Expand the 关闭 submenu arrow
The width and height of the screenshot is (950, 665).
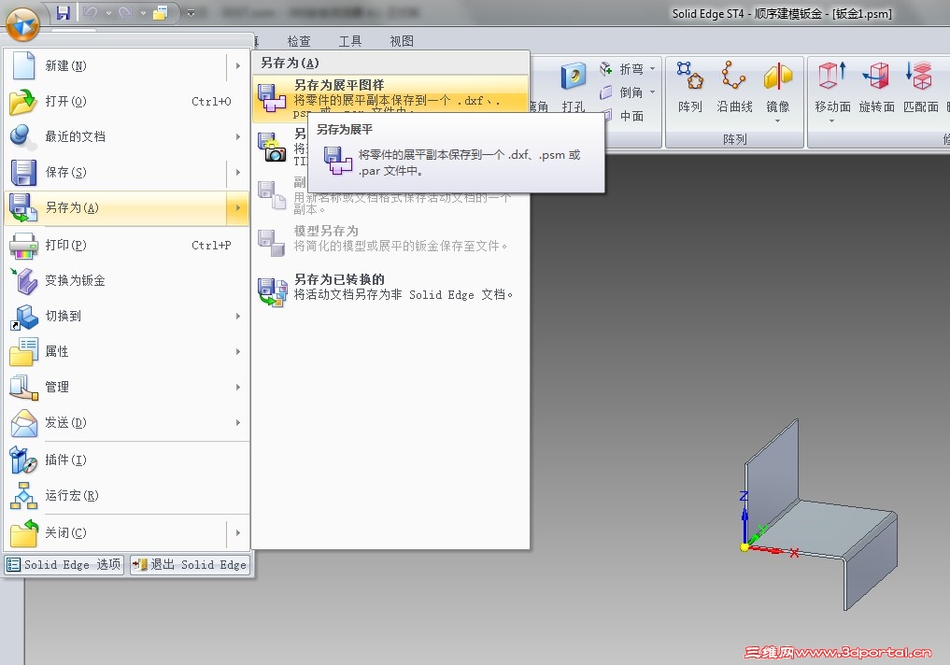point(238,533)
